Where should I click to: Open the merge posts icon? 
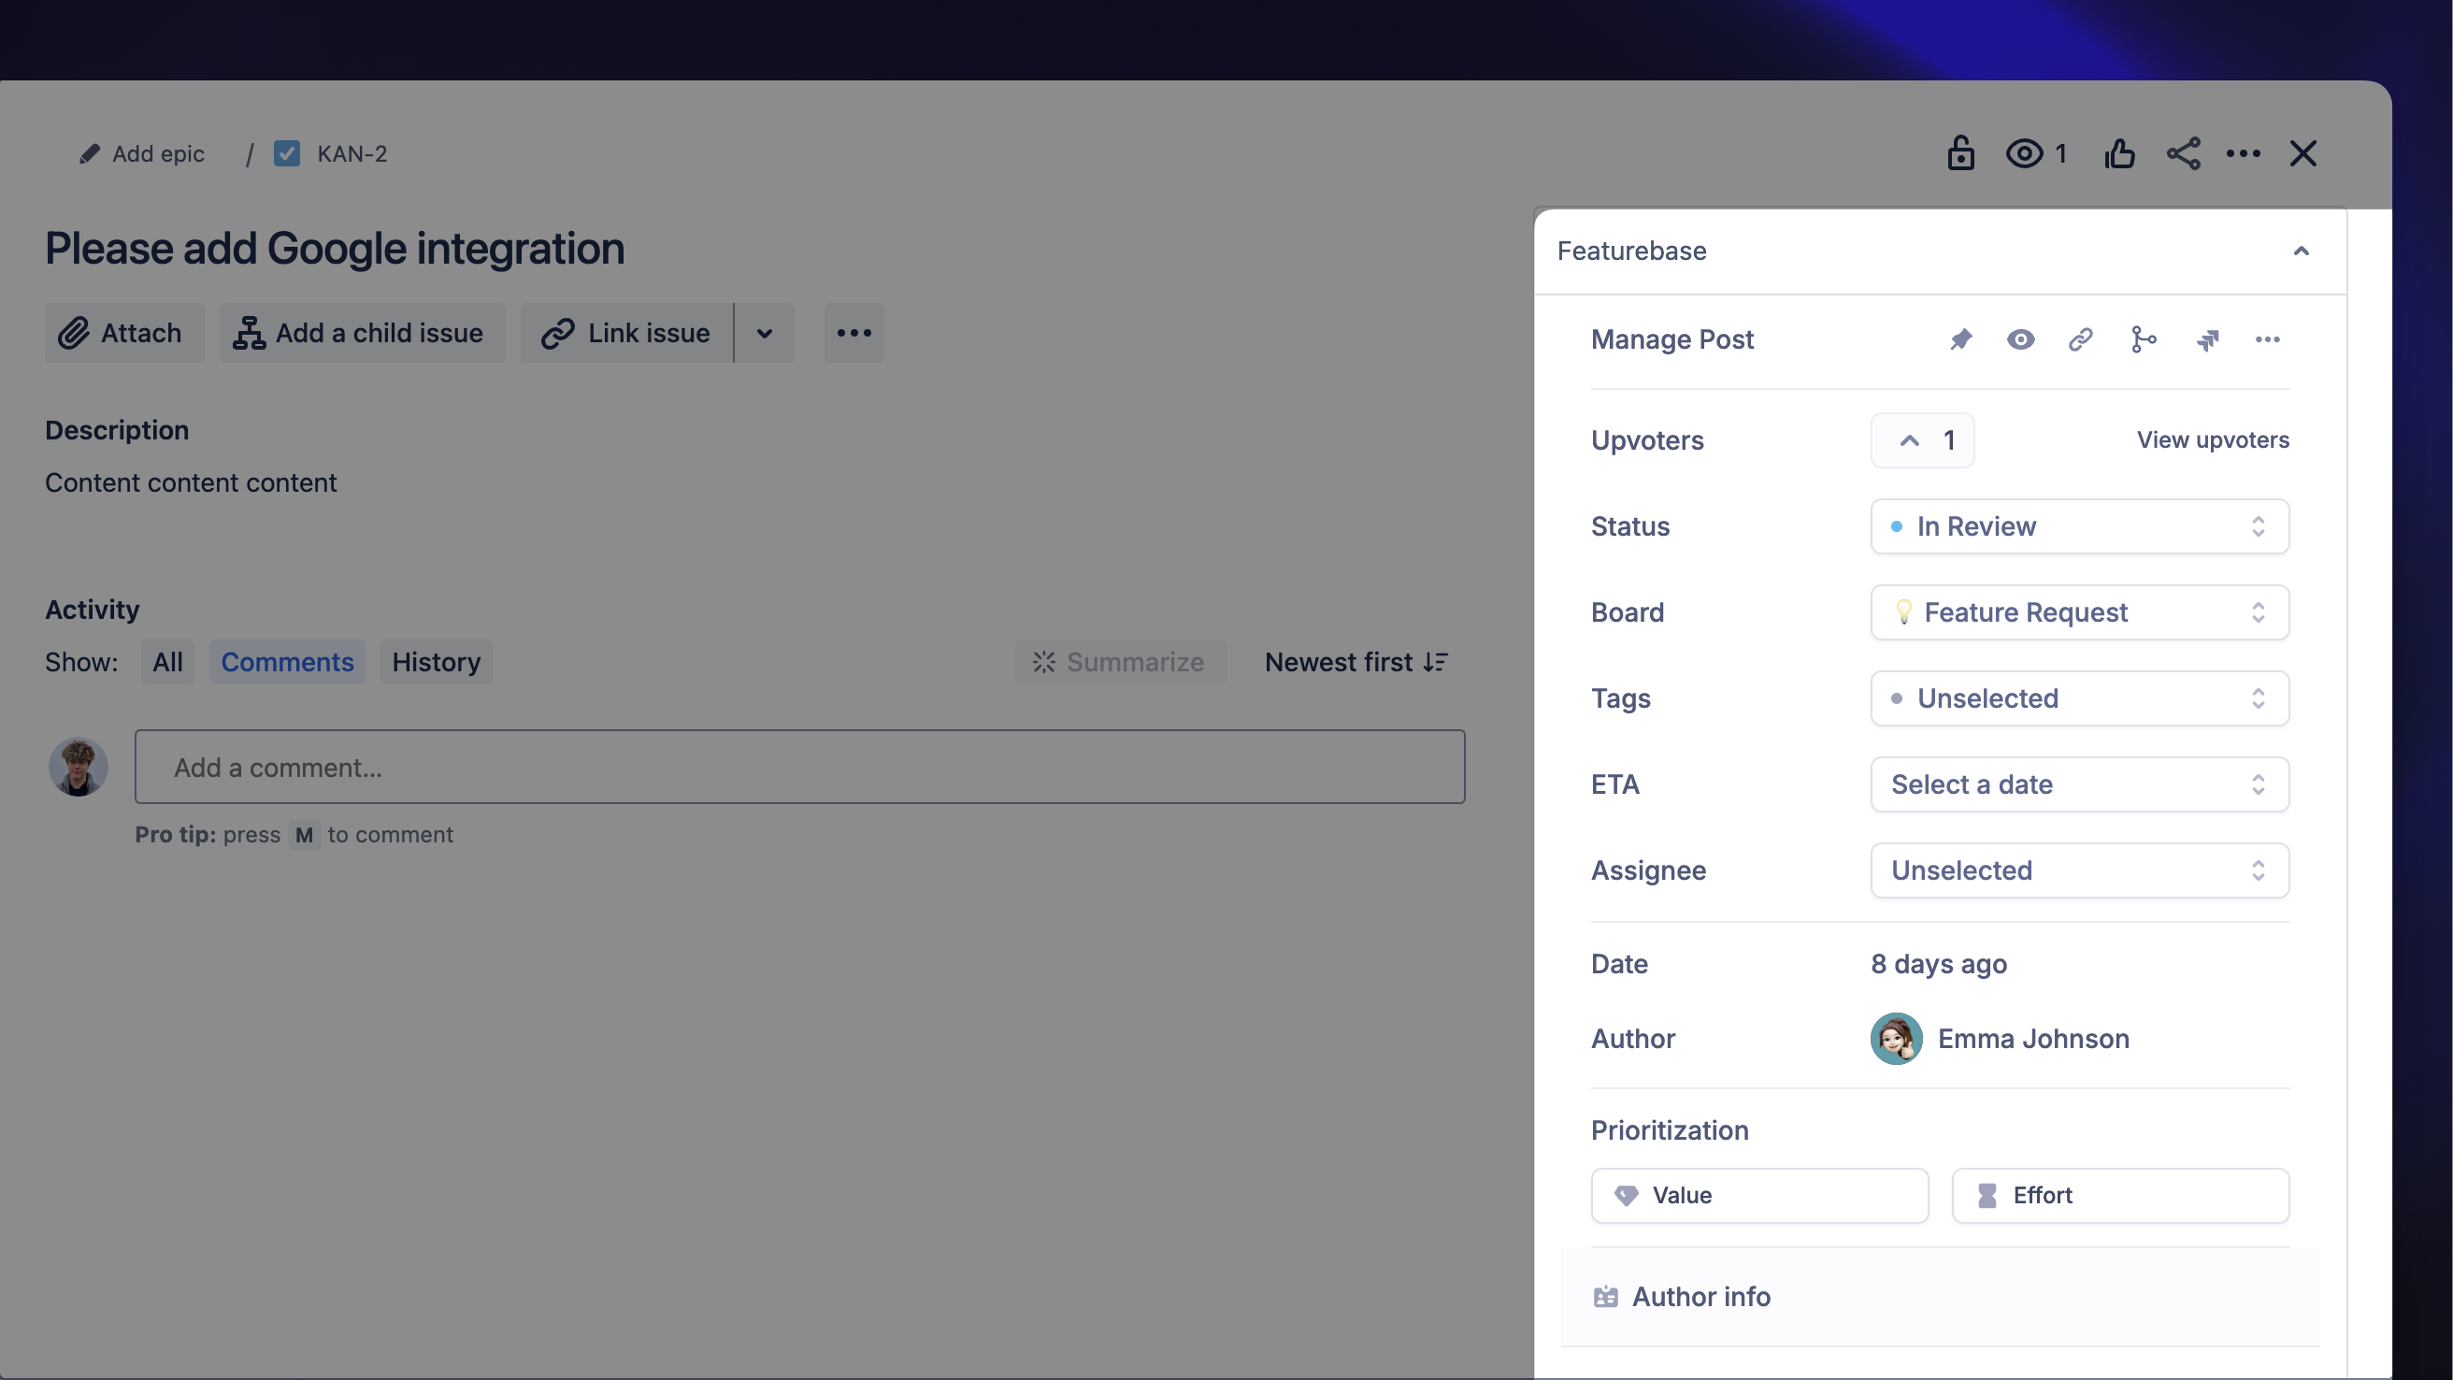[2144, 339]
